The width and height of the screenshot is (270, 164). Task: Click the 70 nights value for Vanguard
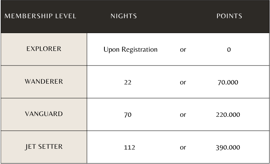tap(128, 115)
